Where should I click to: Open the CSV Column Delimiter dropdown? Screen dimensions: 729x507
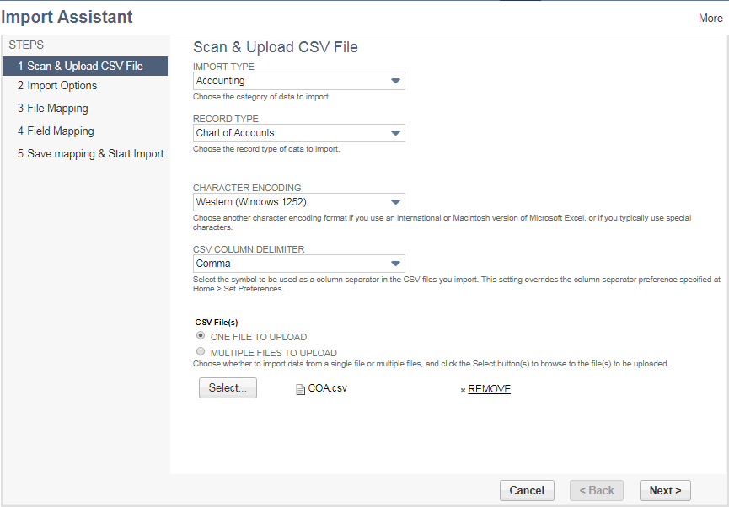[299, 264]
